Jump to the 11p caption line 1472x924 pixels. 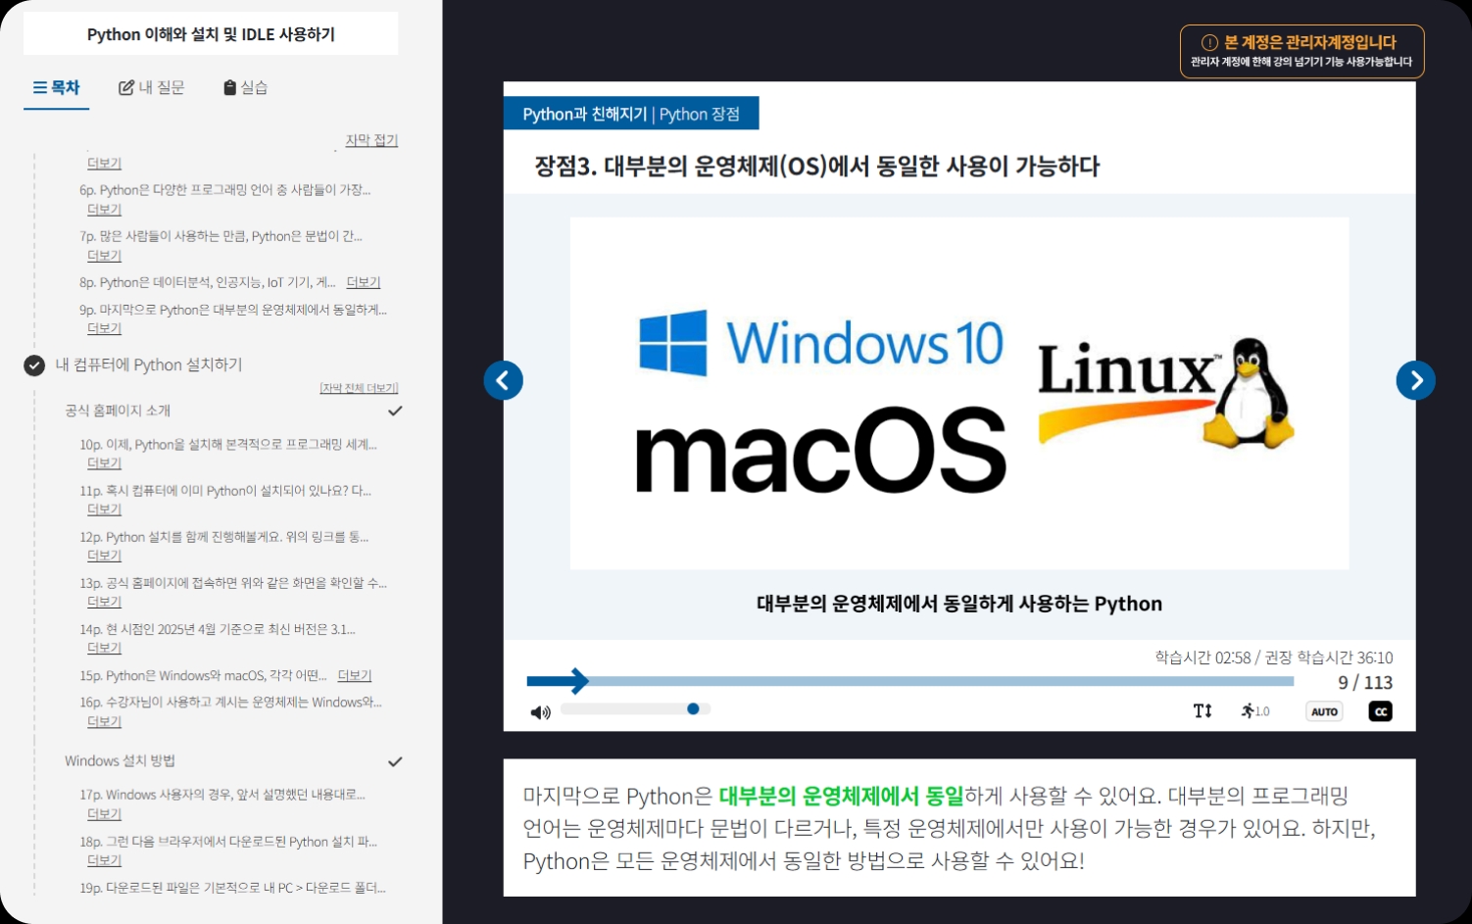point(225,491)
